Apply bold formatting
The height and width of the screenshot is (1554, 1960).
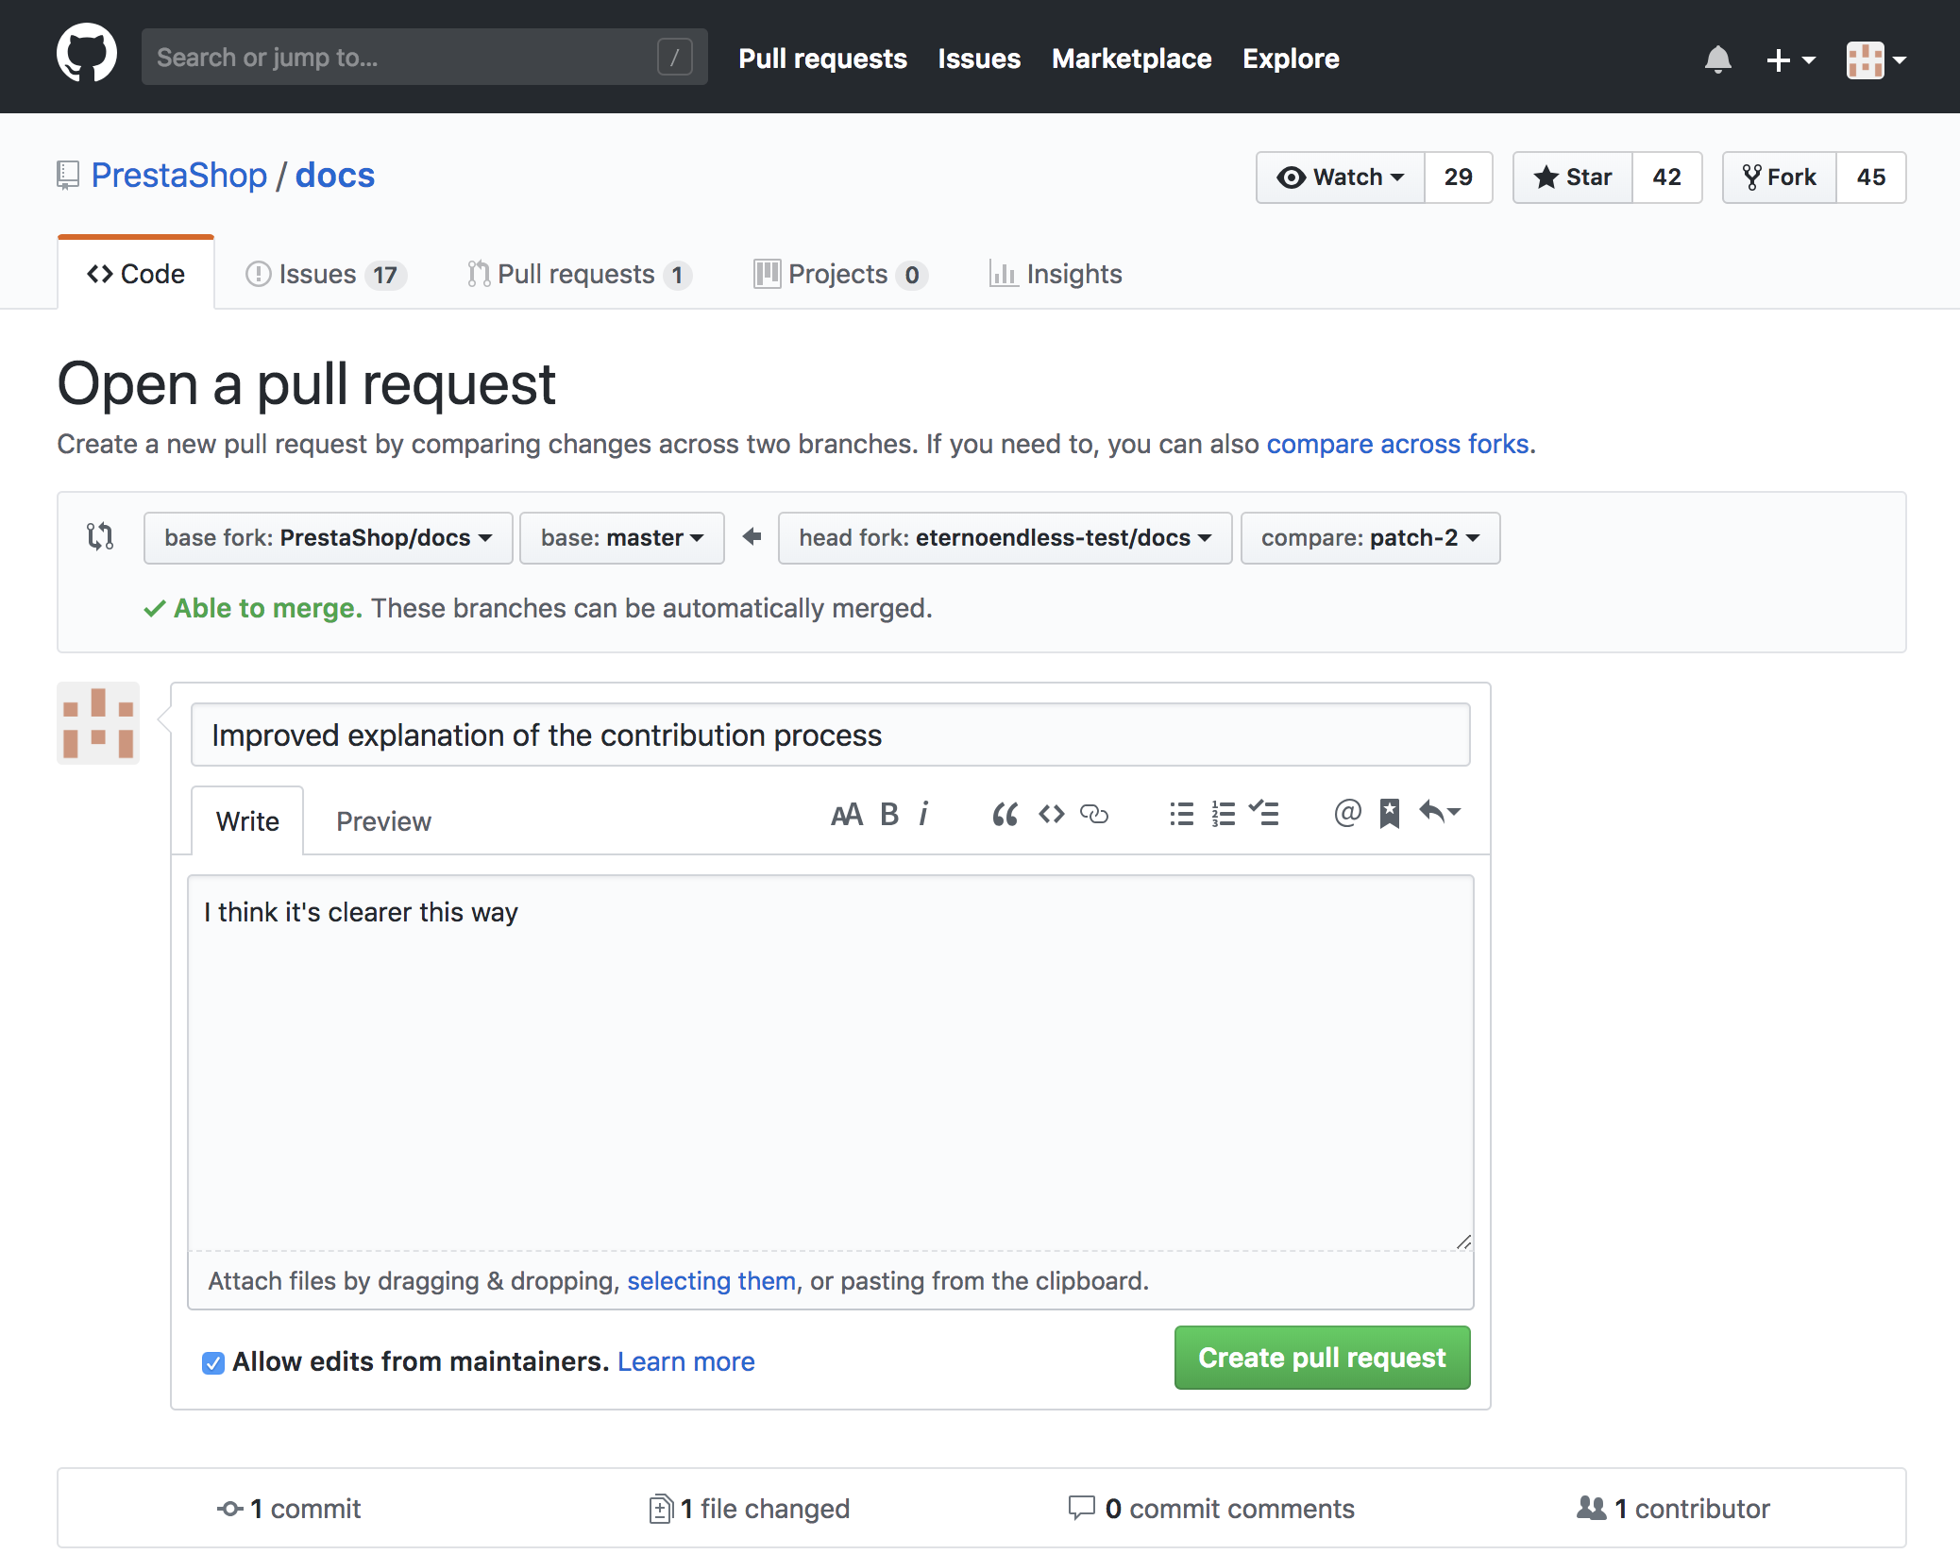click(x=888, y=814)
